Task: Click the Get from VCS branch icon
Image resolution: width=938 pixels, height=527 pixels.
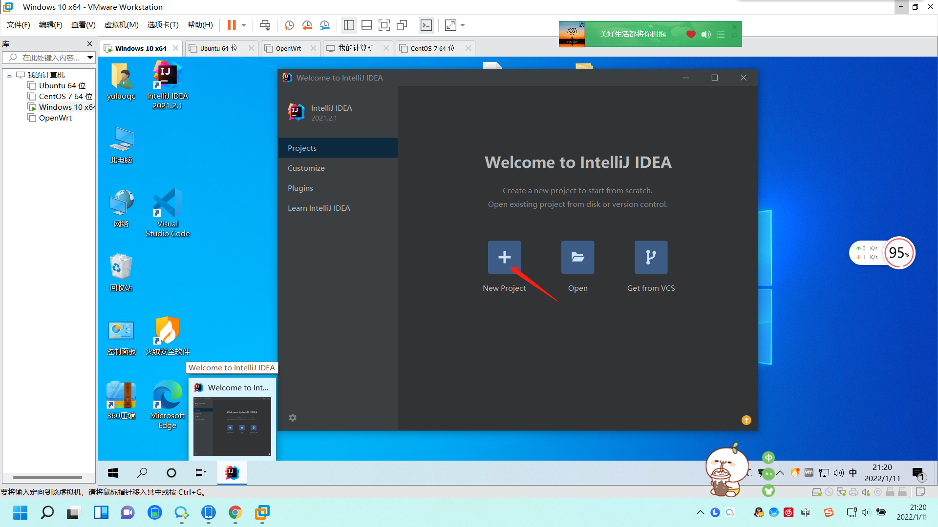Action: tap(651, 257)
